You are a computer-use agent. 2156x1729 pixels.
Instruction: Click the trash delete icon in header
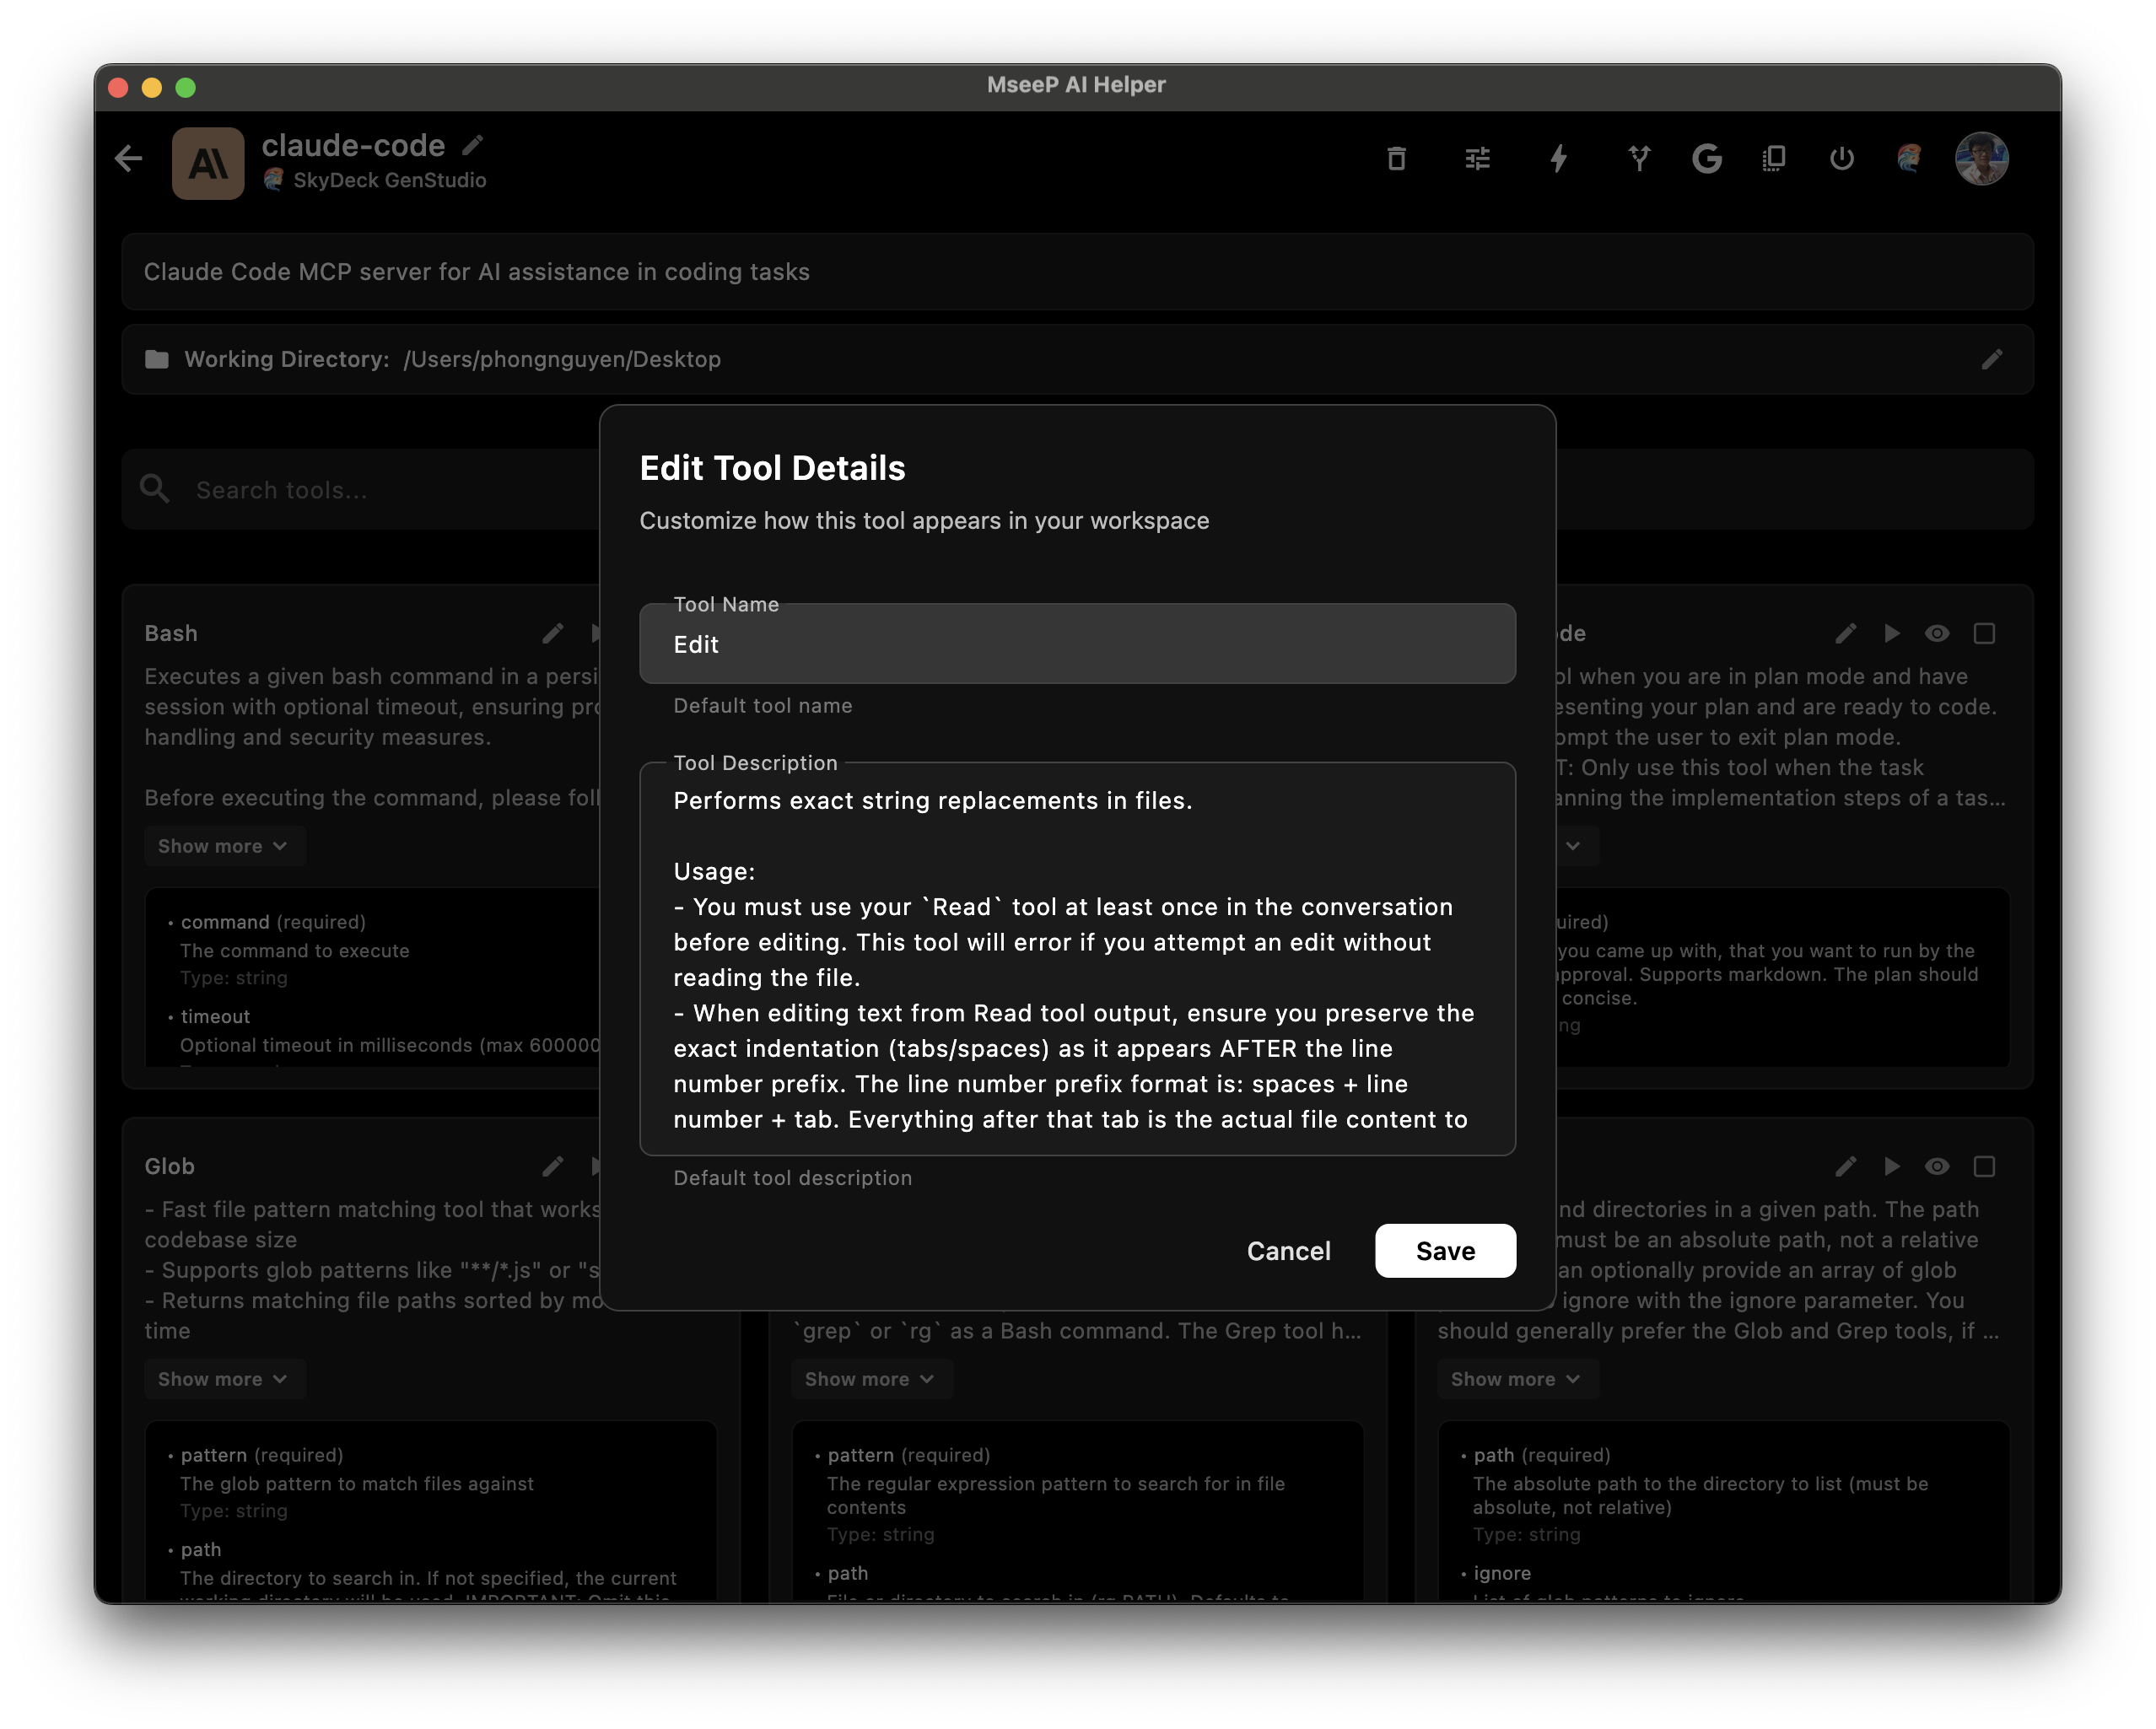1396,159
